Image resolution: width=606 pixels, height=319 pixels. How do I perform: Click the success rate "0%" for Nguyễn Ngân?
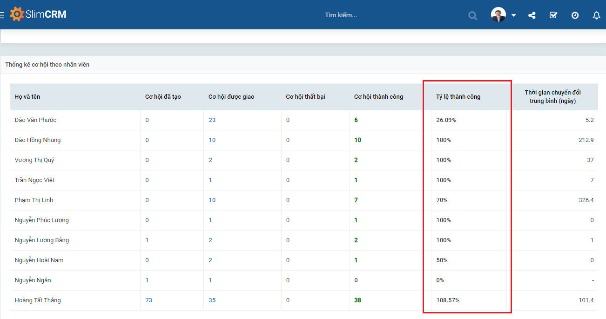(x=440, y=280)
